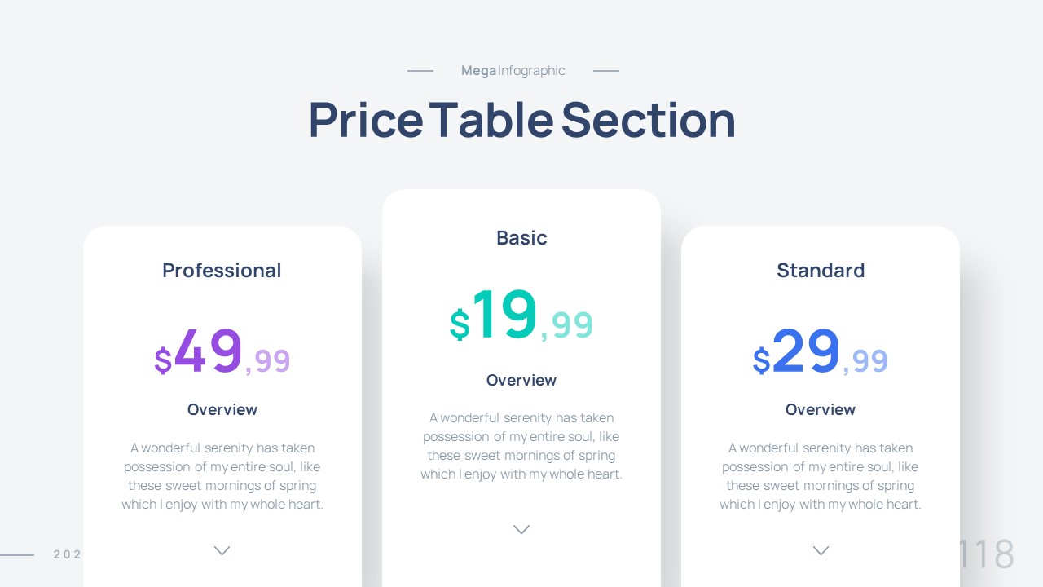Click the page number 118
Image resolution: width=1043 pixels, height=587 pixels.
pos(986,554)
